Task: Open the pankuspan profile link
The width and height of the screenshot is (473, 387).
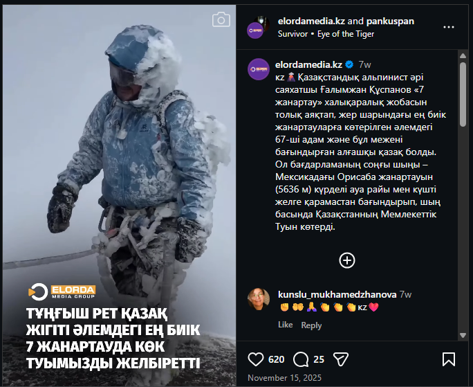Action: 390,21
